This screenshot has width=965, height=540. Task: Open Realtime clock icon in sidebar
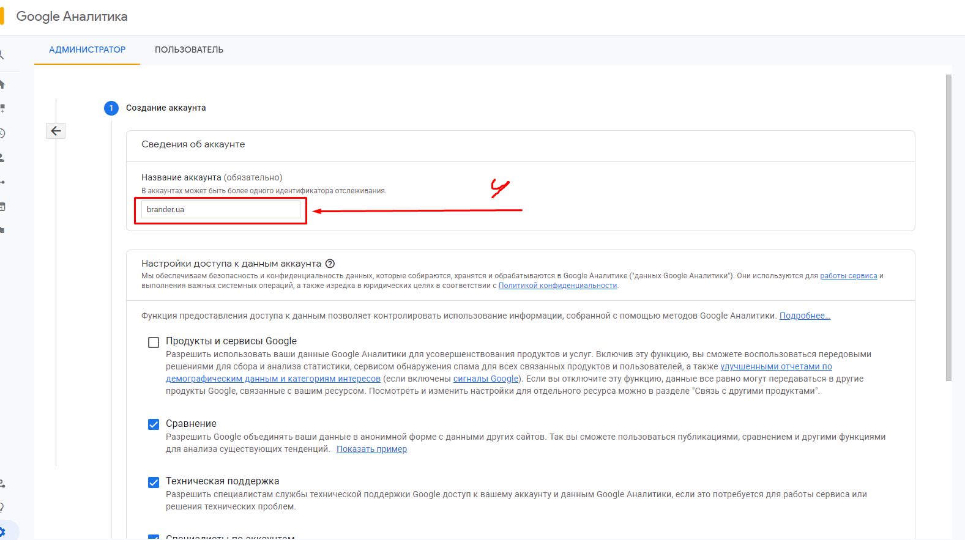(2, 133)
